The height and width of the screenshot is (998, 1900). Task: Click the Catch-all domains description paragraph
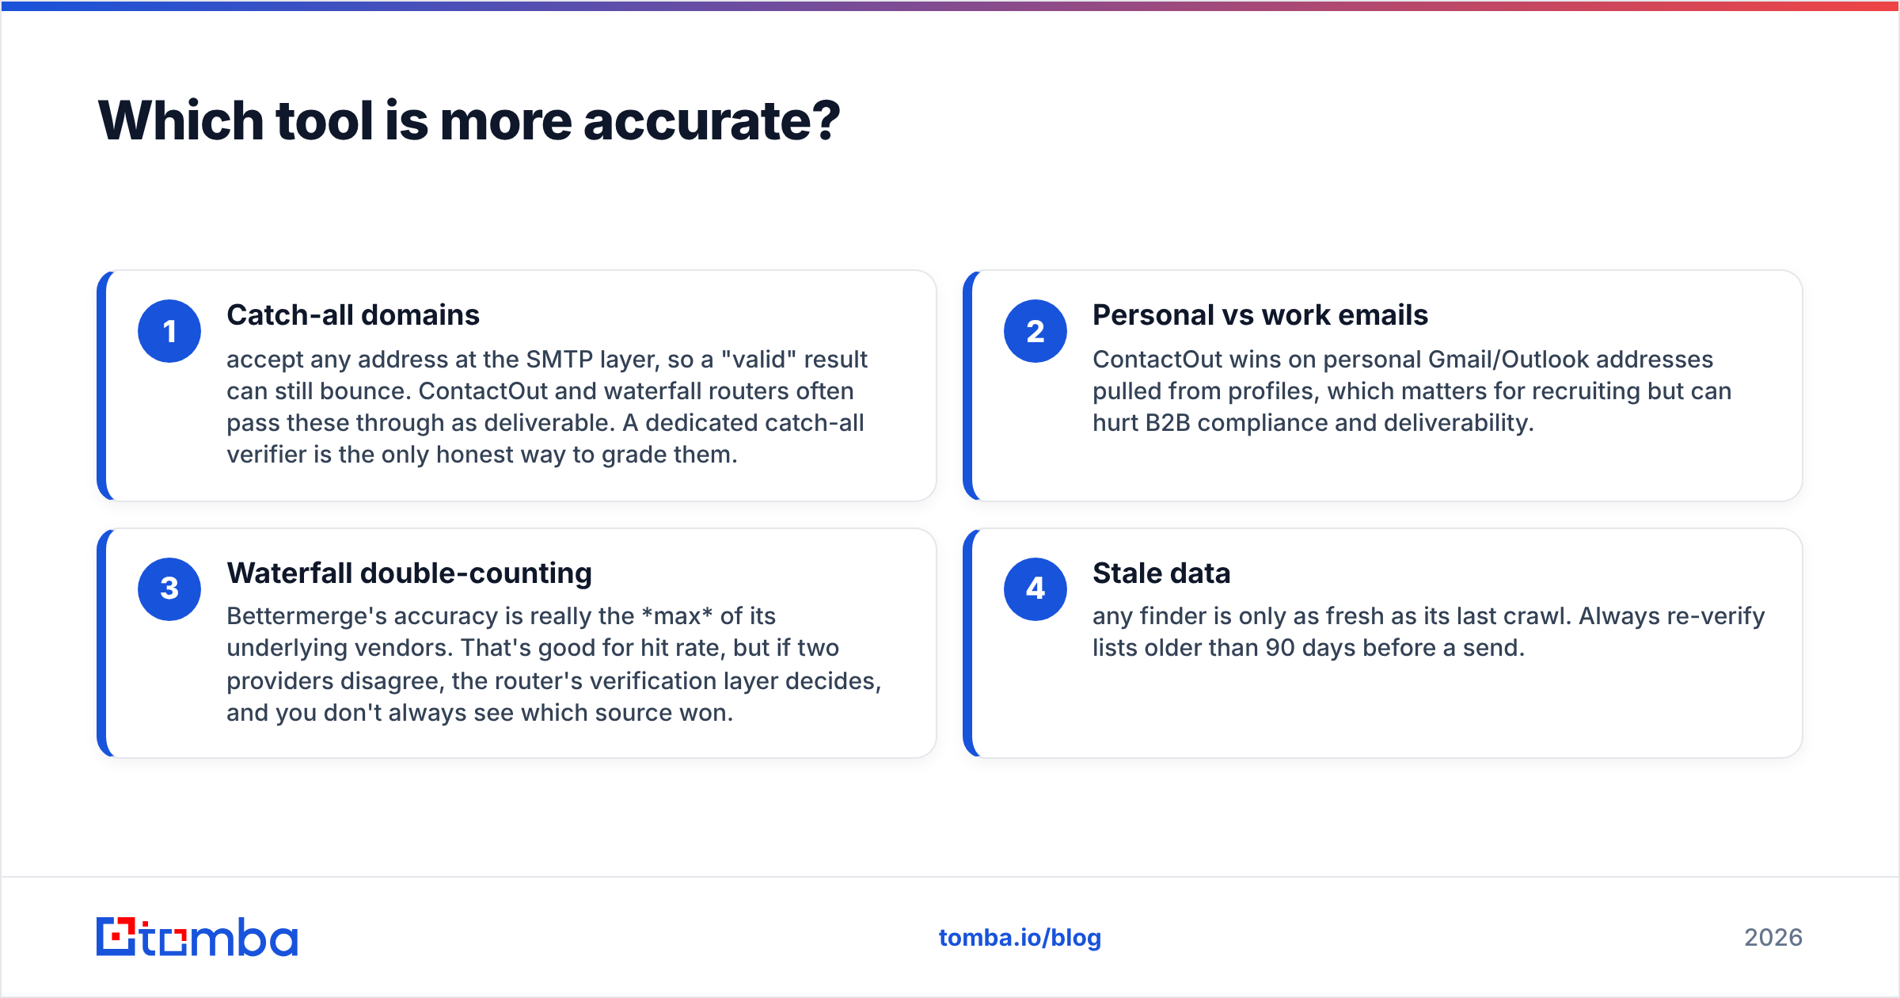click(x=547, y=407)
